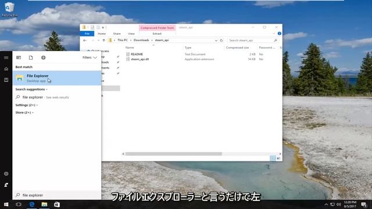
Task: Sort by Password column header
Action: click(x=267, y=48)
